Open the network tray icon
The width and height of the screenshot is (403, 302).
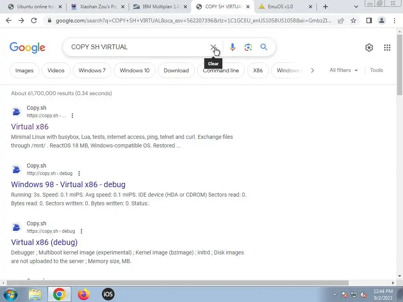354,295
